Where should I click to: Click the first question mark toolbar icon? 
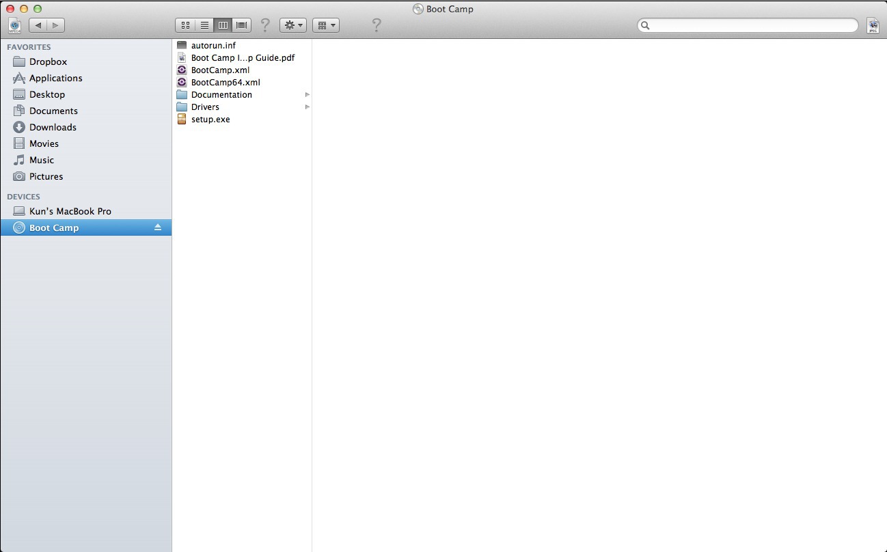click(x=265, y=25)
